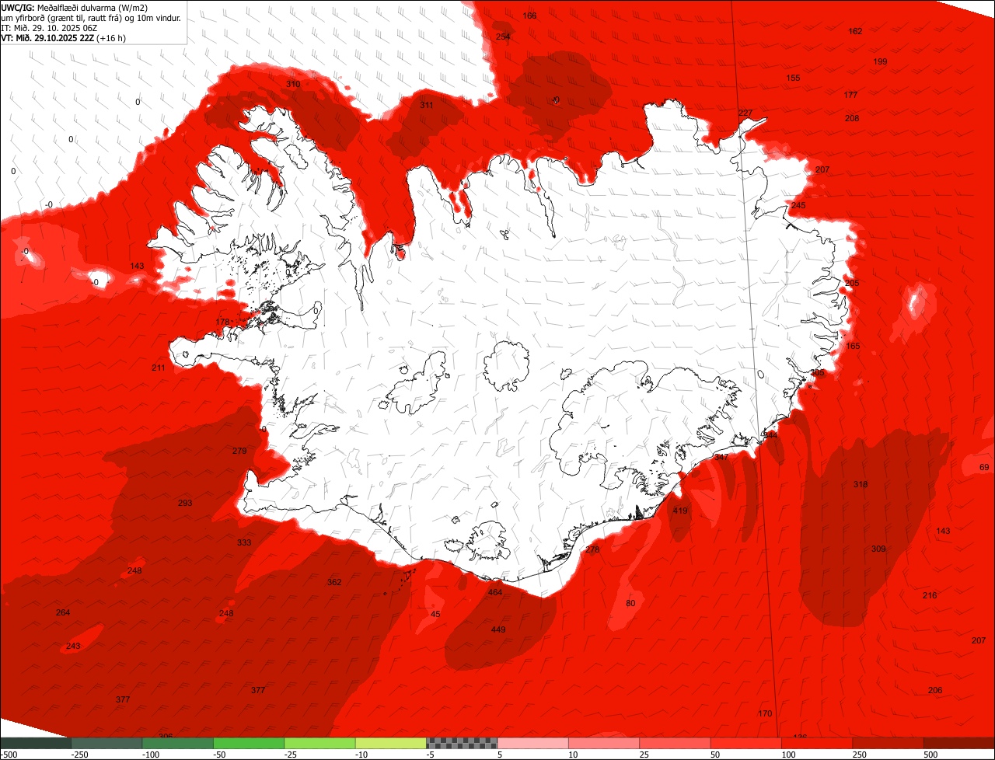Click the value 216 in the southeast sea
This screenshot has width=995, height=760.
[x=930, y=595]
